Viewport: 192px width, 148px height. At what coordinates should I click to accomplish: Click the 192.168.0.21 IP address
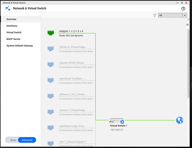(117, 130)
